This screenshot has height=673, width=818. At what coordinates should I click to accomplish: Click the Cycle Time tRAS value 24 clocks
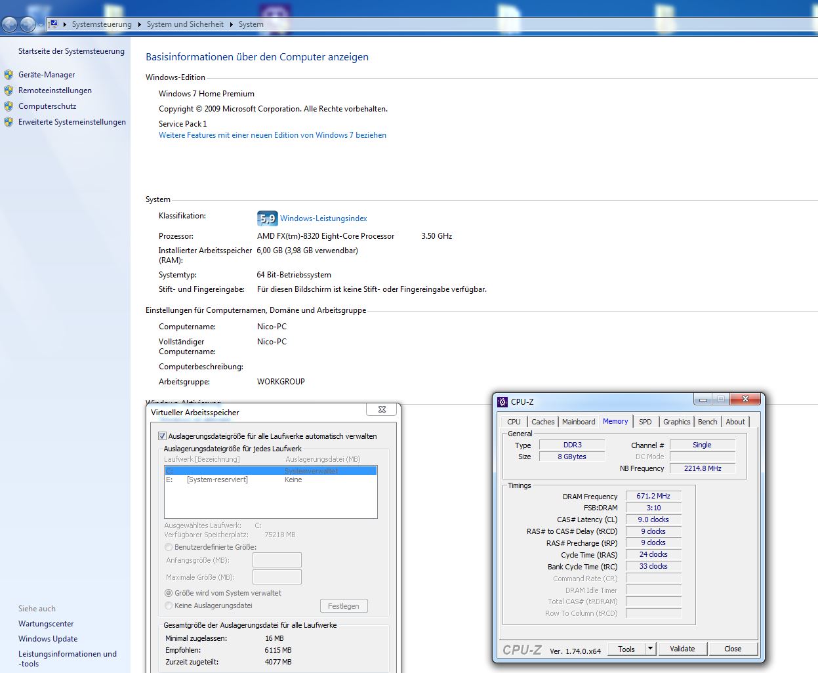tap(653, 554)
